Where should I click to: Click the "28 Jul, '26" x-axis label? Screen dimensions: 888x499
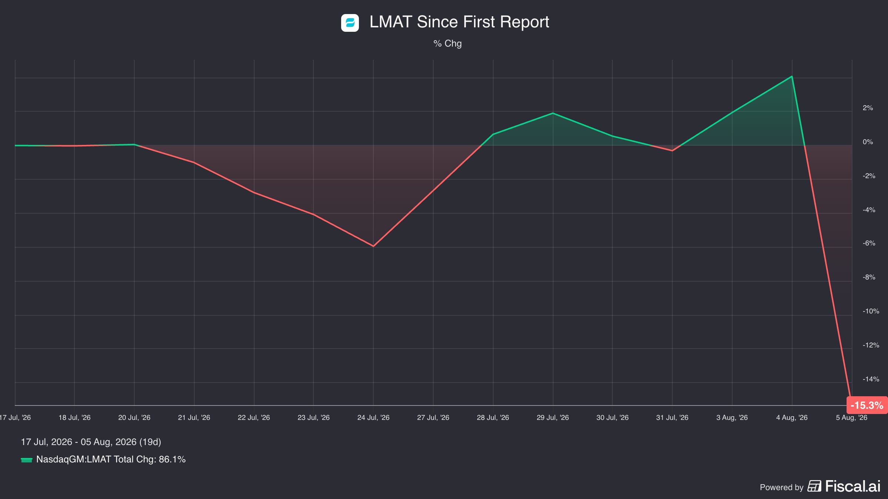point(493,418)
